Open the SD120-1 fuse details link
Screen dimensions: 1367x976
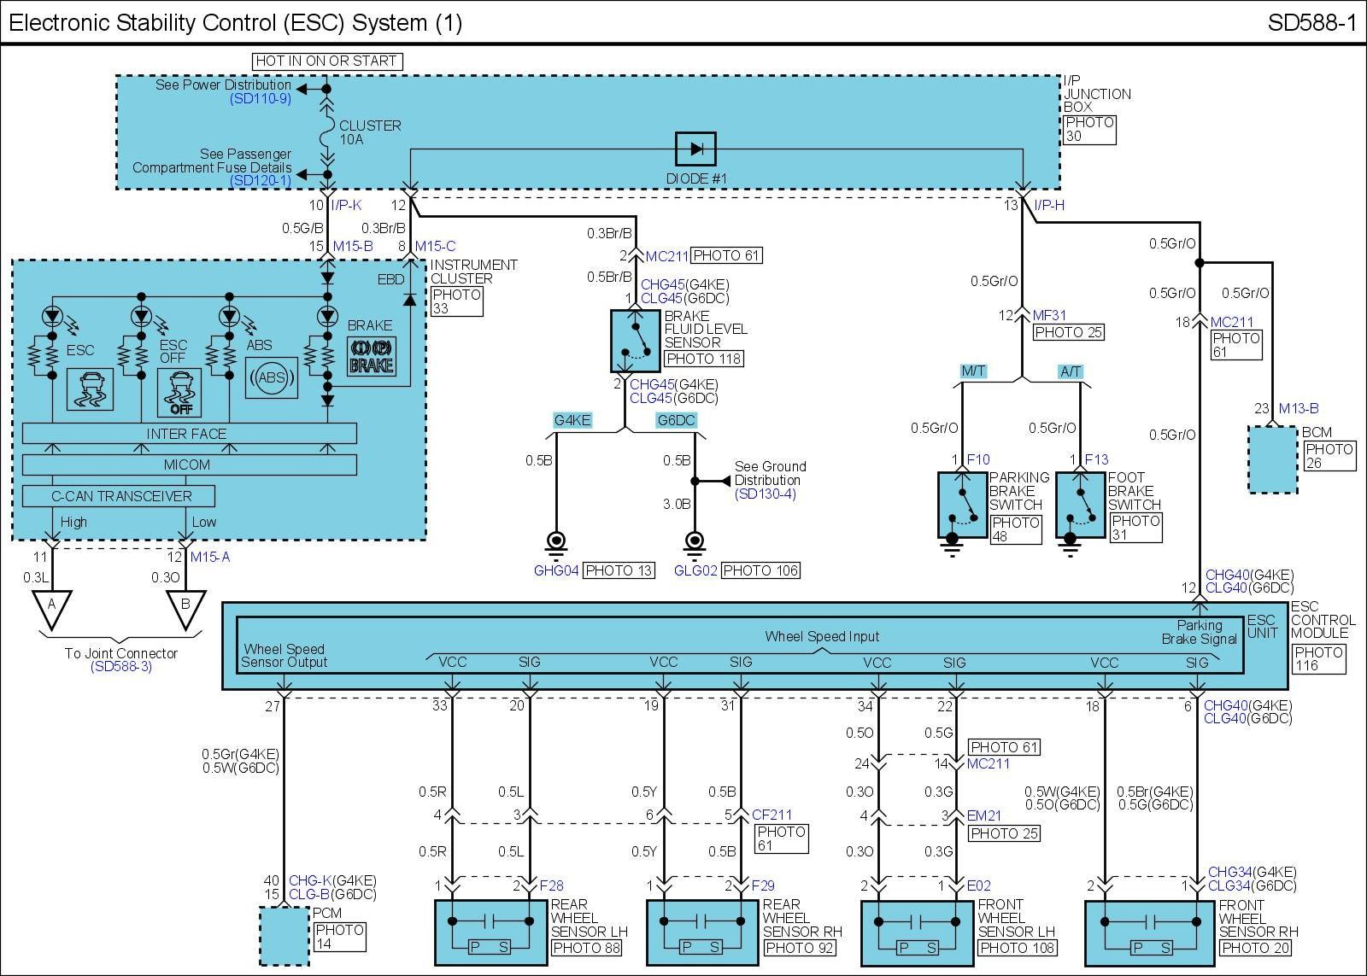pos(260,181)
